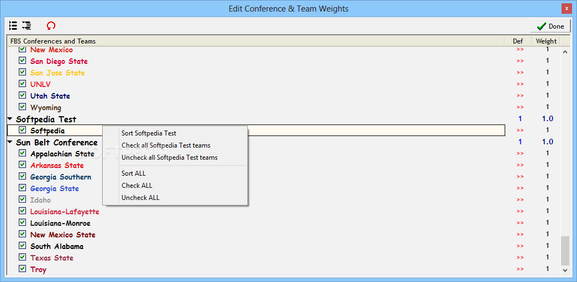Click the vertical scrollbar thumb
This screenshot has height=282, width=577.
pos(565,251)
